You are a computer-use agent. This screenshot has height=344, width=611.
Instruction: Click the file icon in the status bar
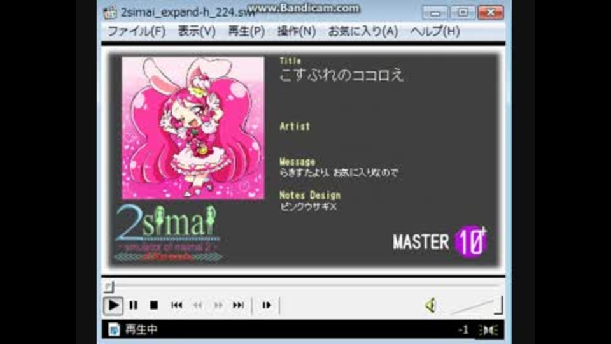(x=114, y=329)
